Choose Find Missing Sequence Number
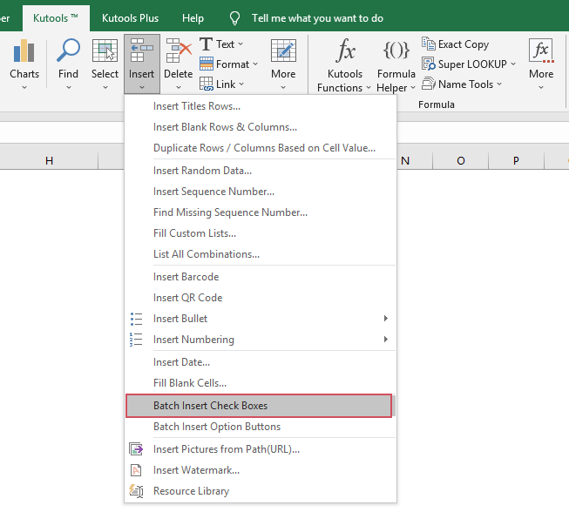The image size is (569, 512). pyautogui.click(x=261, y=212)
